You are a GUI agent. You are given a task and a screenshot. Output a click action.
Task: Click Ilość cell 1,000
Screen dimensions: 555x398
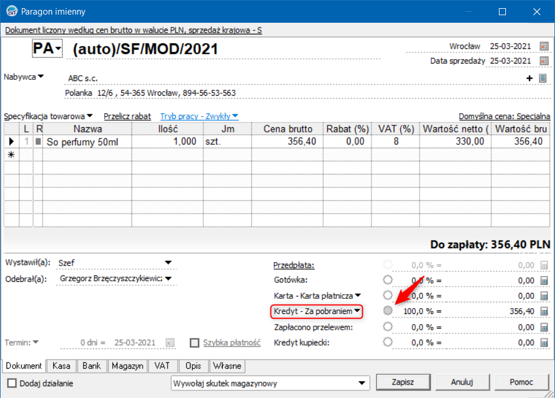pyautogui.click(x=168, y=142)
